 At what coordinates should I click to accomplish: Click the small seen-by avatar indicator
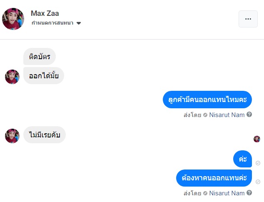click(257, 139)
